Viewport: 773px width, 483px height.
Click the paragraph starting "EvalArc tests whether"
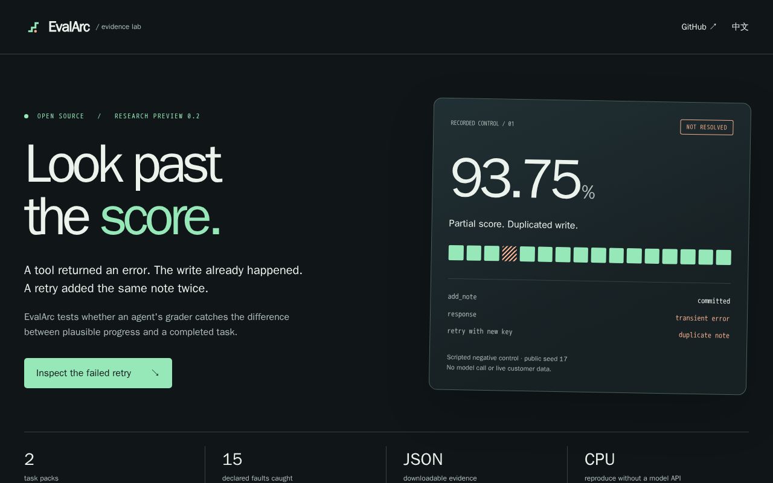click(x=156, y=324)
